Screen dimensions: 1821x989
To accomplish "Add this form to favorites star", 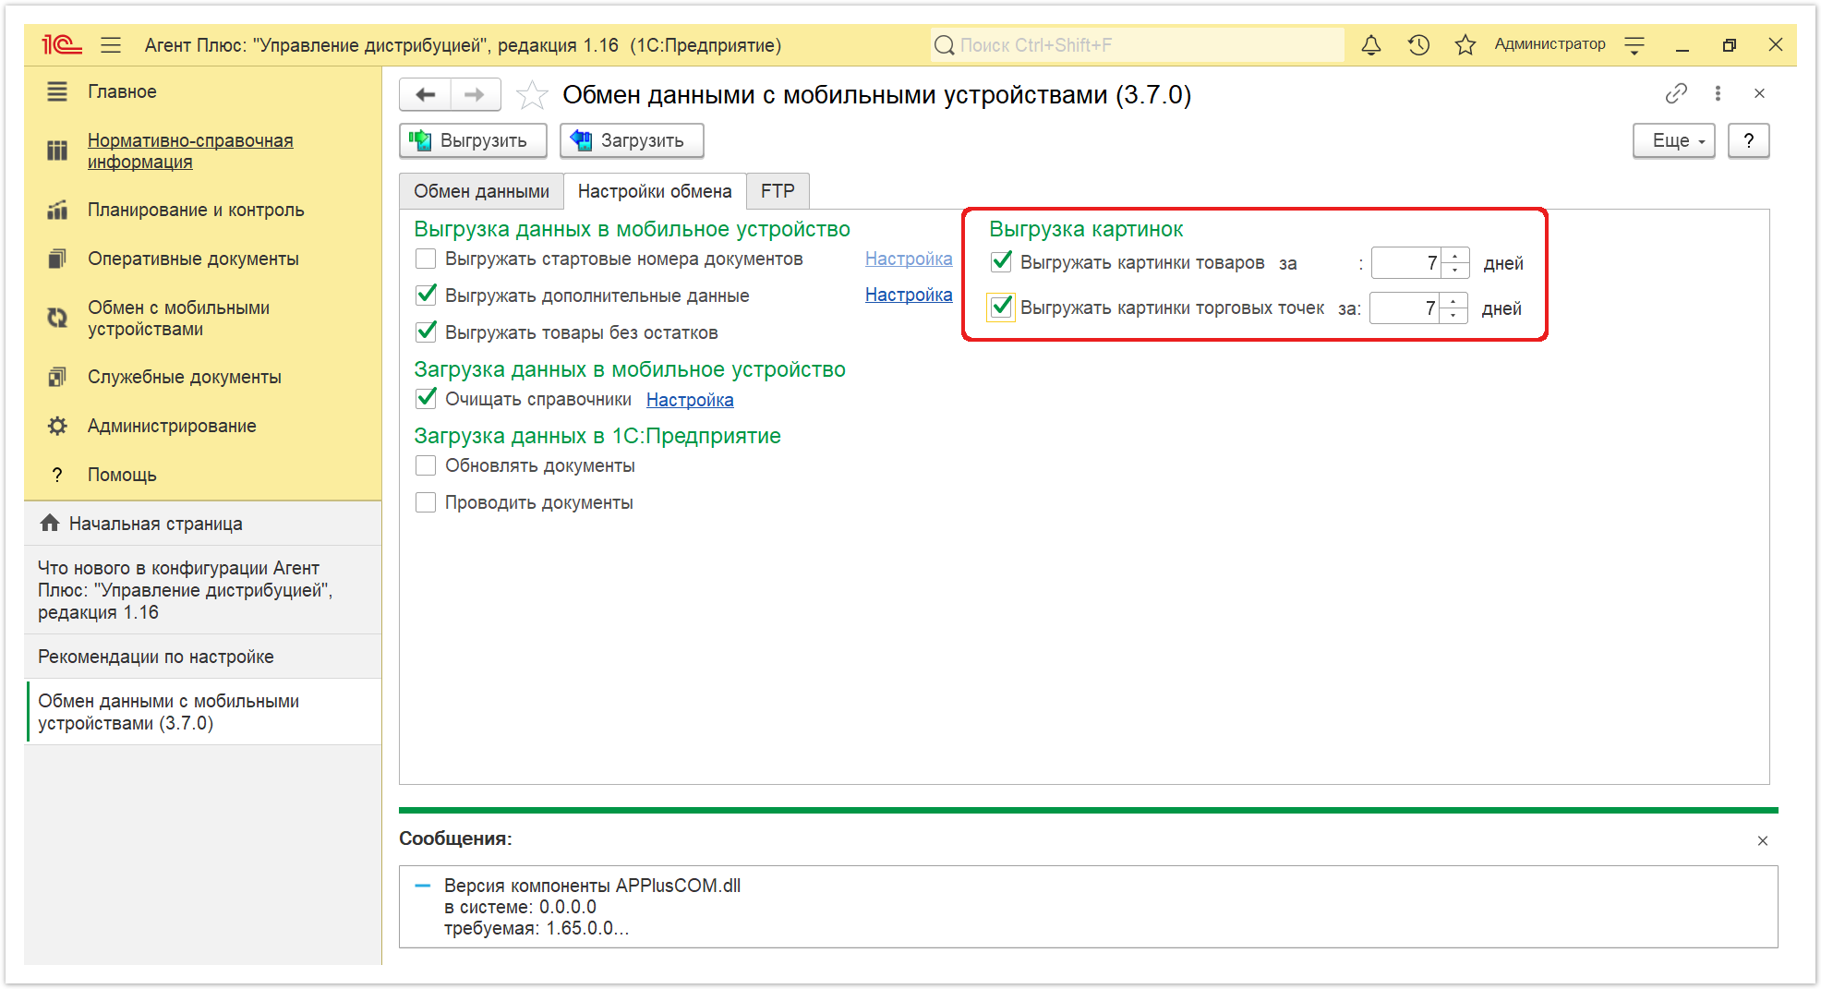I will tap(532, 95).
